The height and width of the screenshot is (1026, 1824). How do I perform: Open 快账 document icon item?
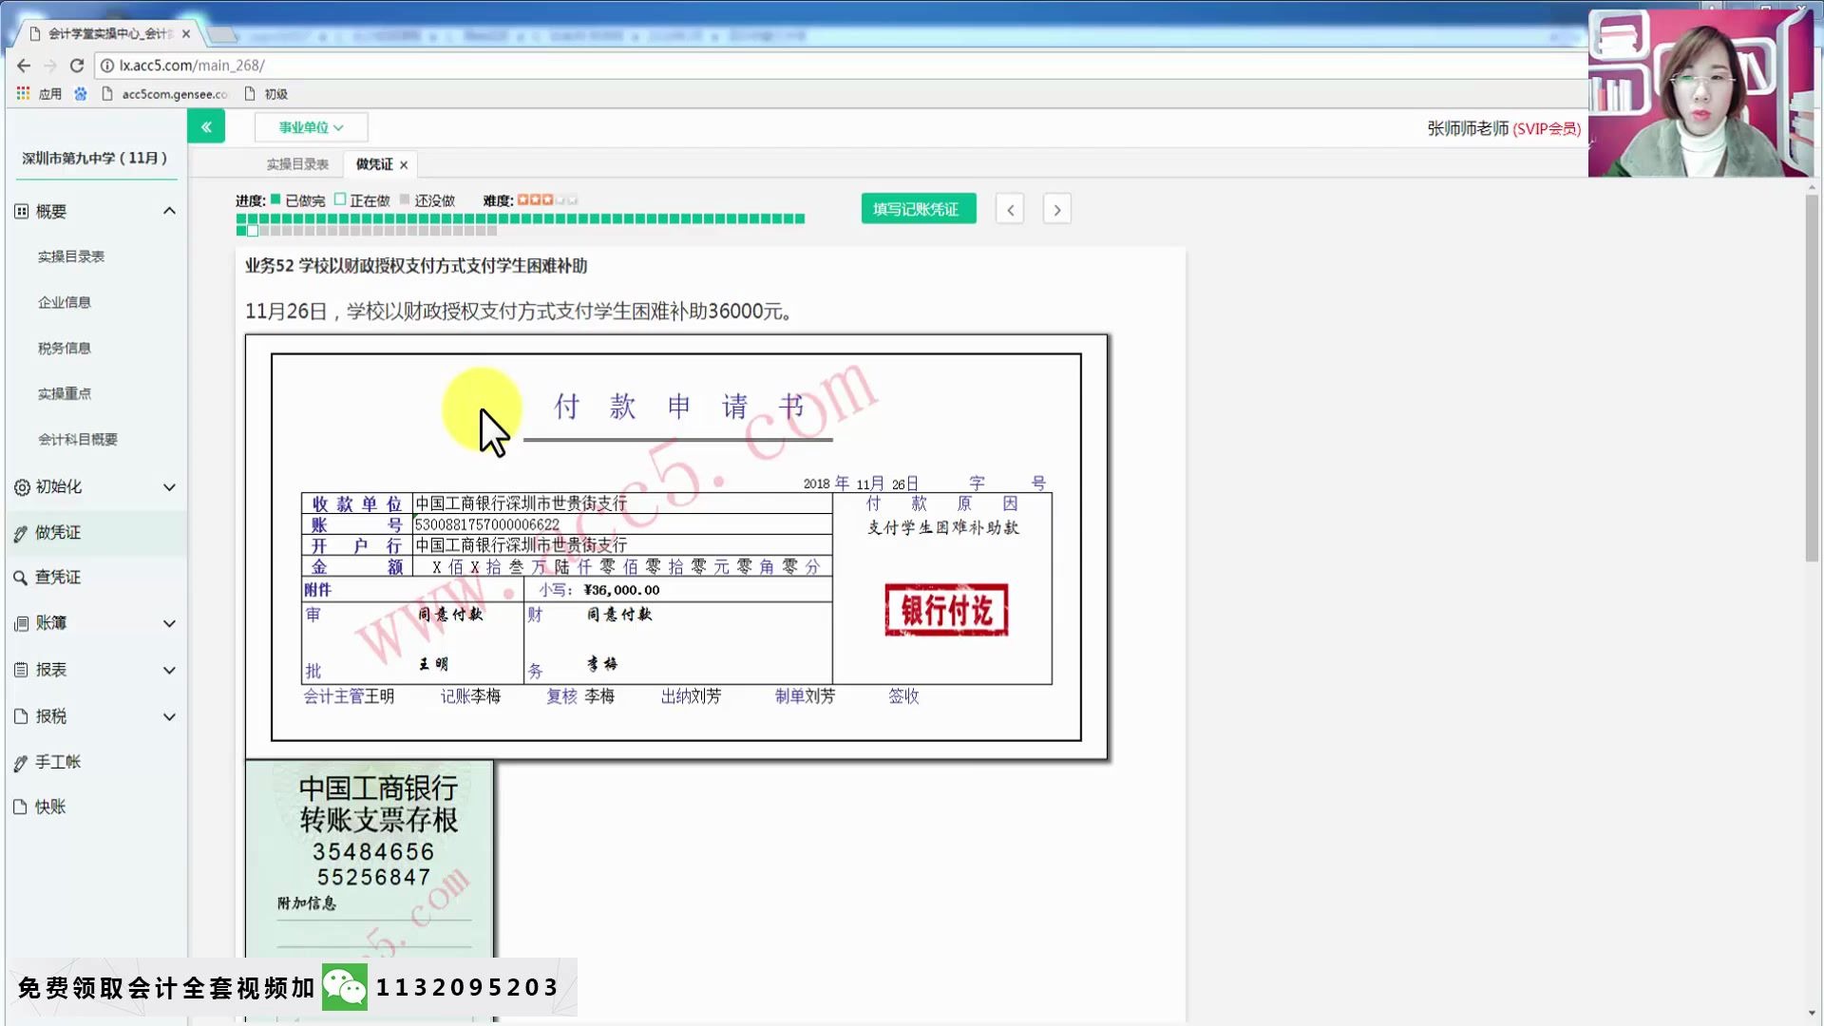tap(21, 807)
